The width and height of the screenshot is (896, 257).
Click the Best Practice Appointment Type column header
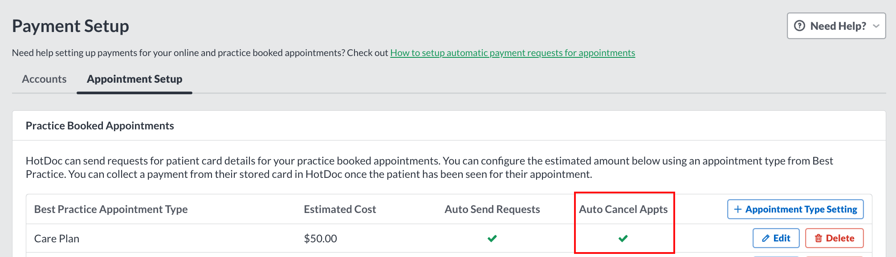pyautogui.click(x=111, y=209)
